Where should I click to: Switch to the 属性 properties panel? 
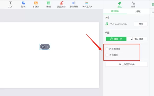click(x=120, y=5)
